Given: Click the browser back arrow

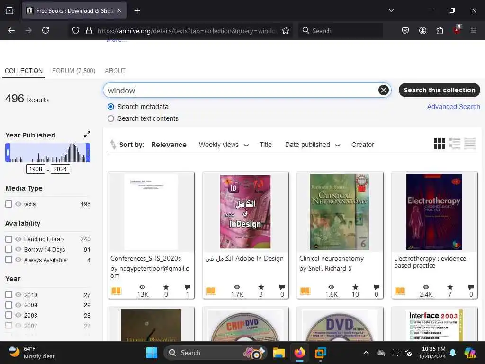Looking at the screenshot, I should coord(11,30).
